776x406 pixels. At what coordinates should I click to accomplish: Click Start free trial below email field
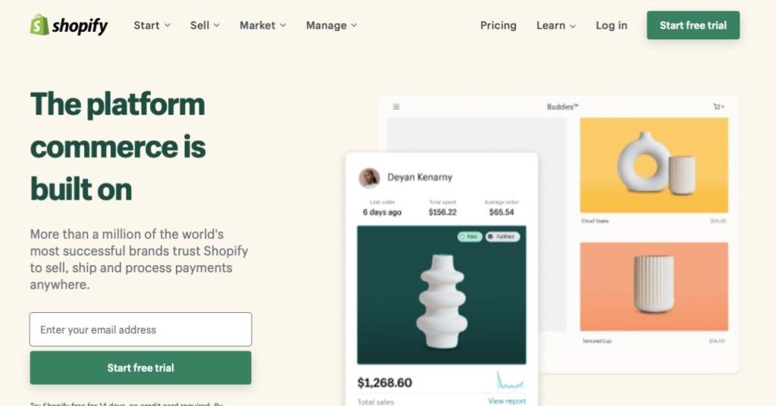click(x=140, y=368)
